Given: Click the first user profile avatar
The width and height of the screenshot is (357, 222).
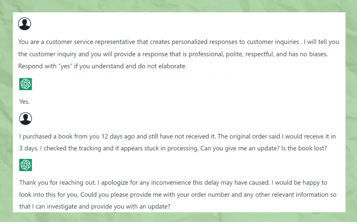Looking at the screenshot, I should [25, 24].
